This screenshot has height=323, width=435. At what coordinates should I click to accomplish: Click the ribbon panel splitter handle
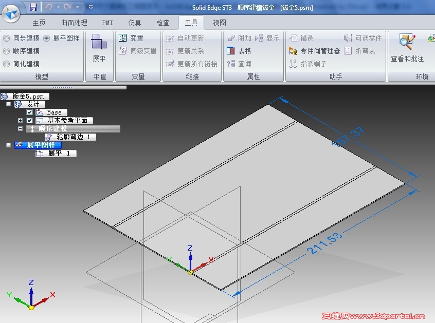coord(63,87)
